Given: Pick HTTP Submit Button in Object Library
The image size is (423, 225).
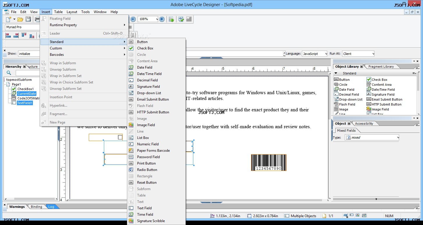Looking at the screenshot, I should pyautogui.click(x=384, y=104).
